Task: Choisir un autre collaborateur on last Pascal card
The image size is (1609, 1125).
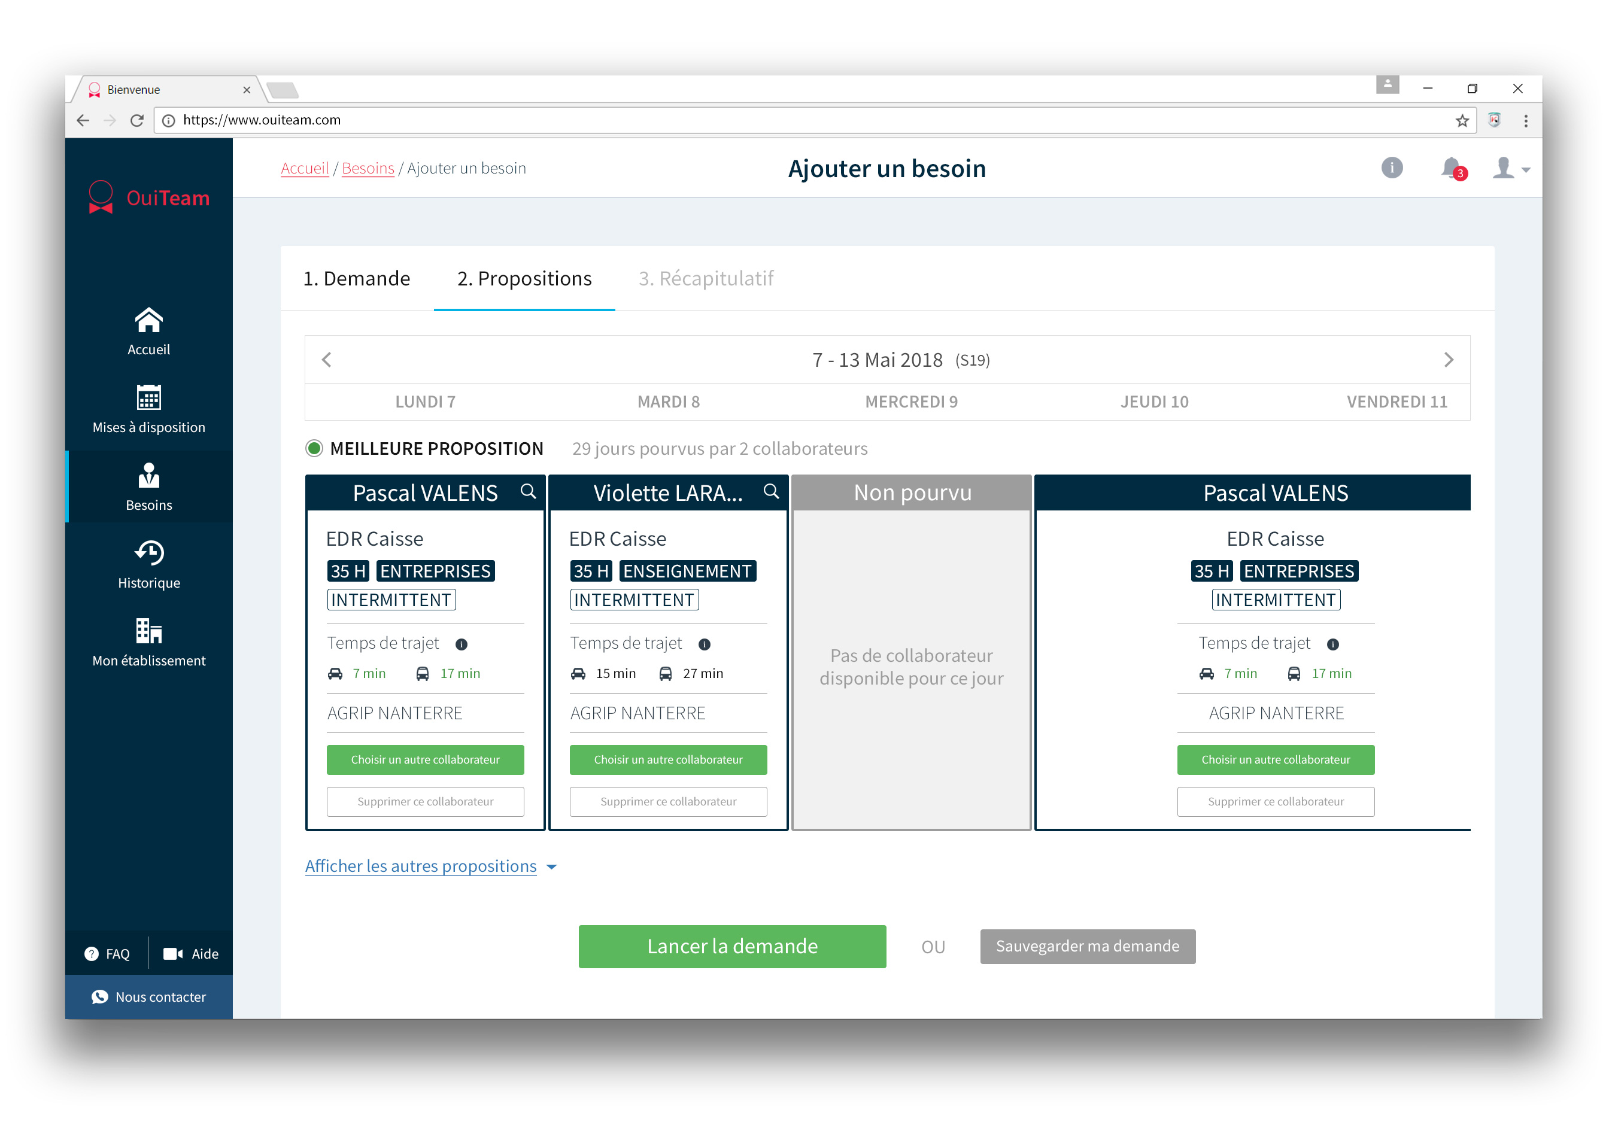Action: click(x=1276, y=760)
